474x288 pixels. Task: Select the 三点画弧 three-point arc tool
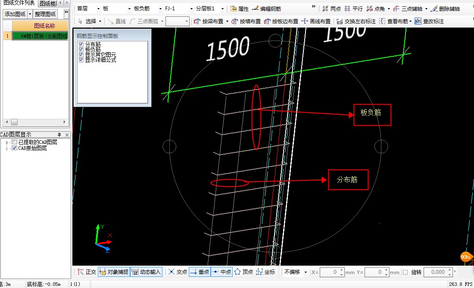[144, 21]
